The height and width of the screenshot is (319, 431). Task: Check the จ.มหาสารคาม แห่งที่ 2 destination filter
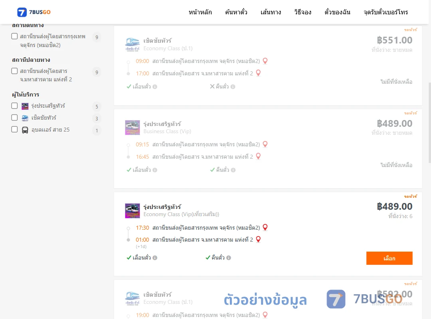tap(15, 71)
